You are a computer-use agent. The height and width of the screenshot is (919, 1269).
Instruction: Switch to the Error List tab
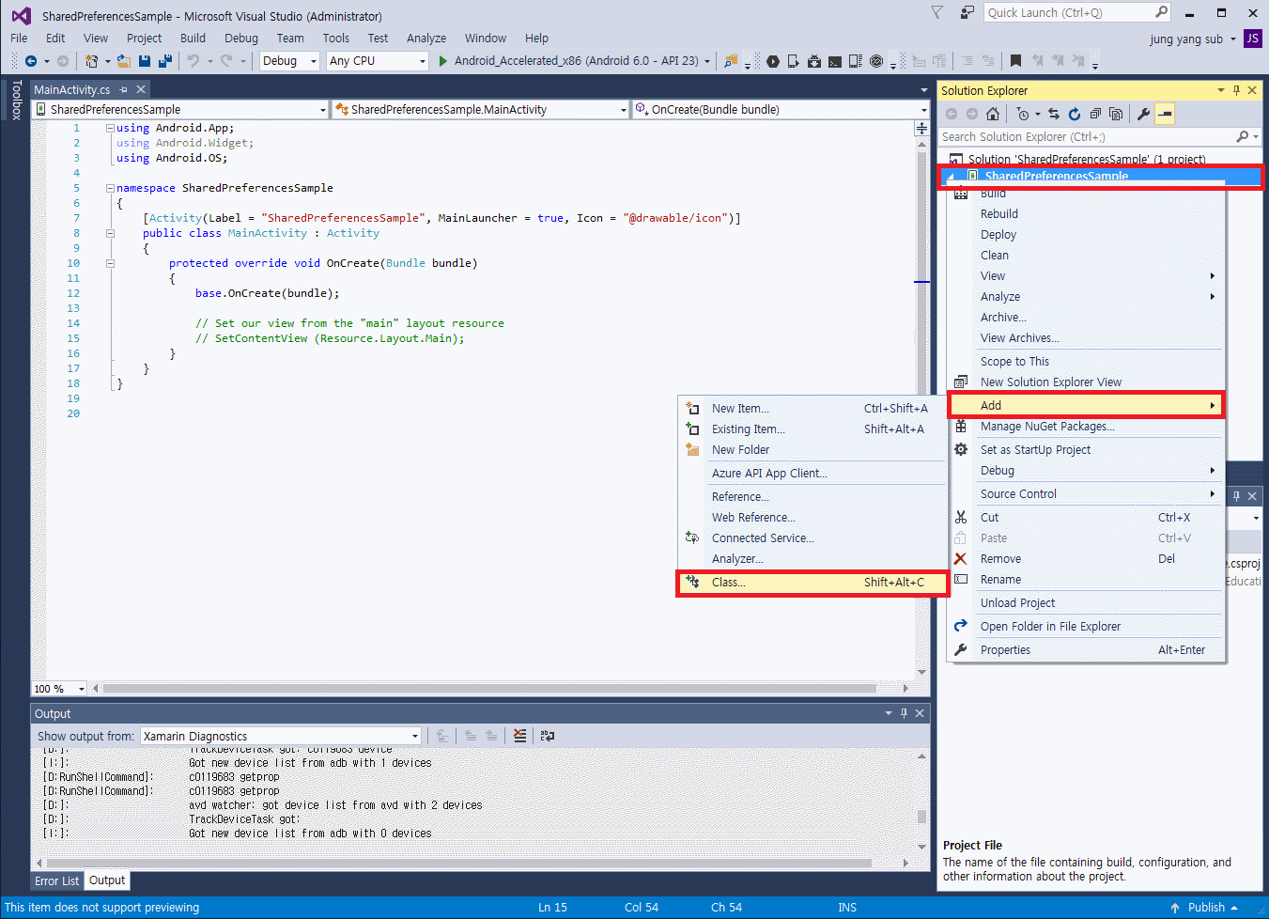[57, 881]
